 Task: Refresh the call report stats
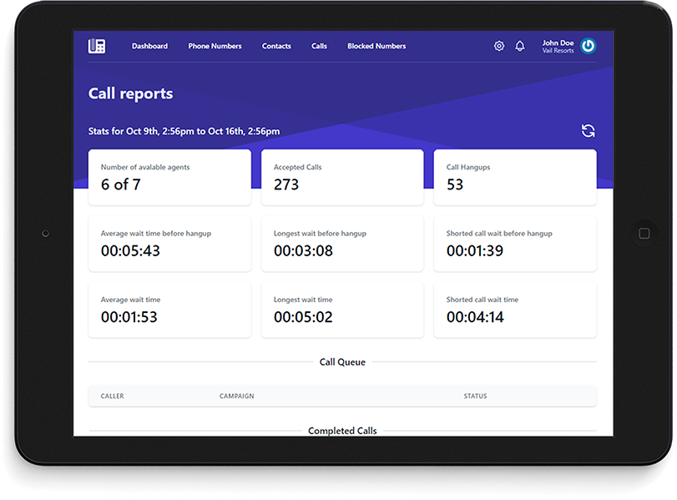589,131
